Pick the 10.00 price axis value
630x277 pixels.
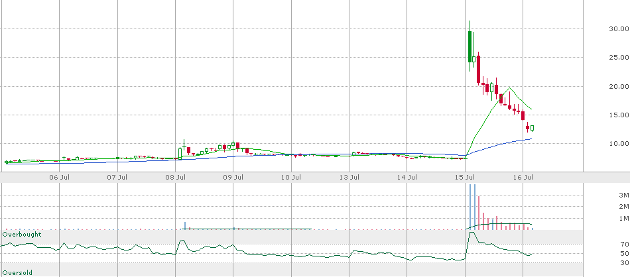(619, 143)
